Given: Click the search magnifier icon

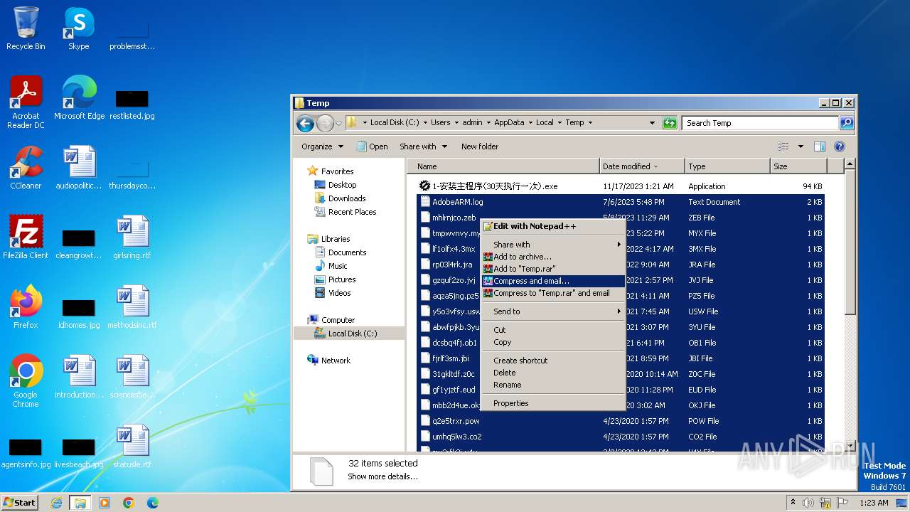Looking at the screenshot, I should (x=846, y=123).
